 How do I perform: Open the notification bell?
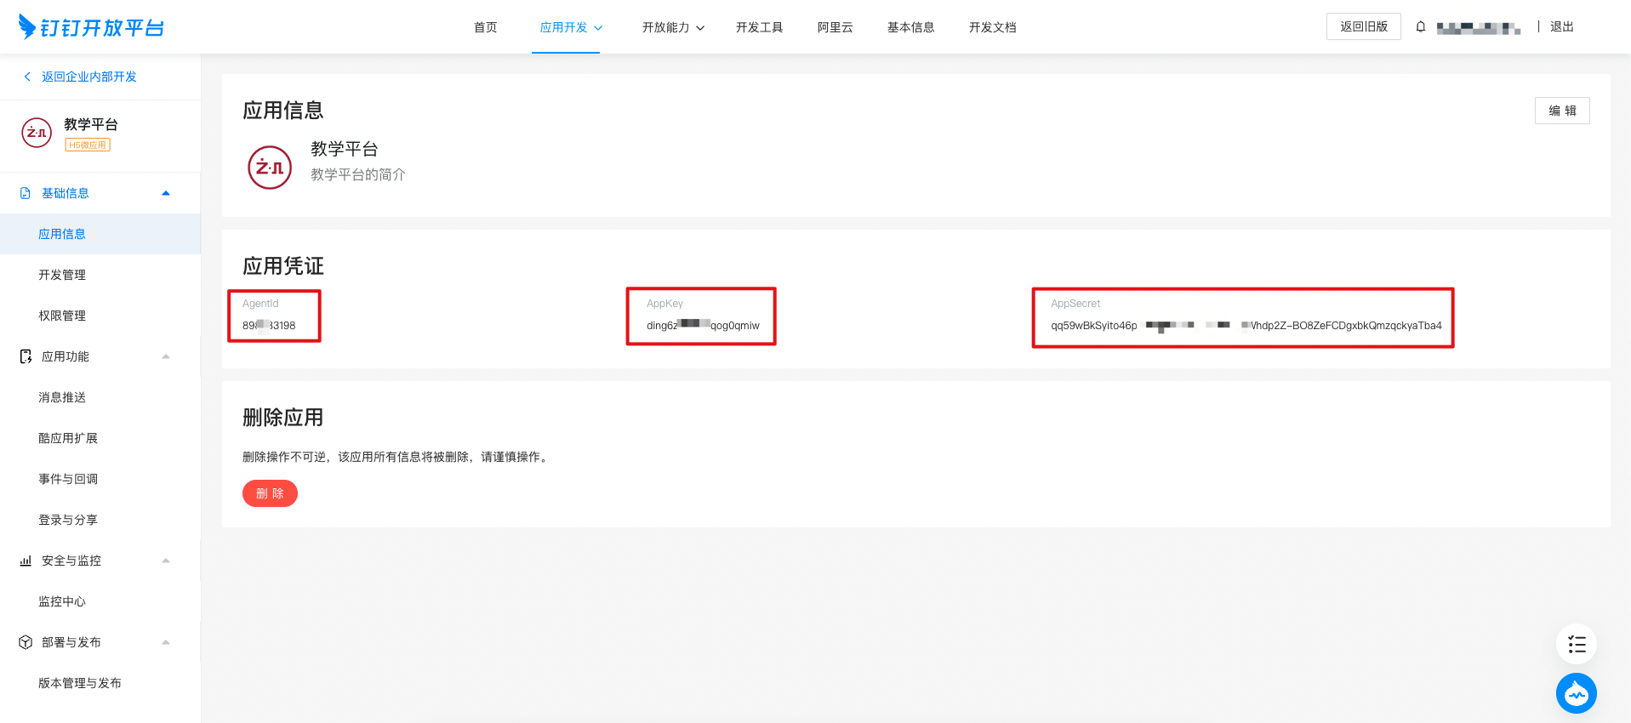pyautogui.click(x=1421, y=27)
